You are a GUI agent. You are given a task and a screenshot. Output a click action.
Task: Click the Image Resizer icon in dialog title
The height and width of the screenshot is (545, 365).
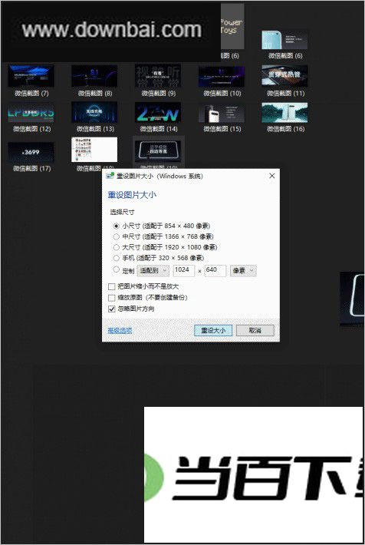pyautogui.click(x=110, y=176)
